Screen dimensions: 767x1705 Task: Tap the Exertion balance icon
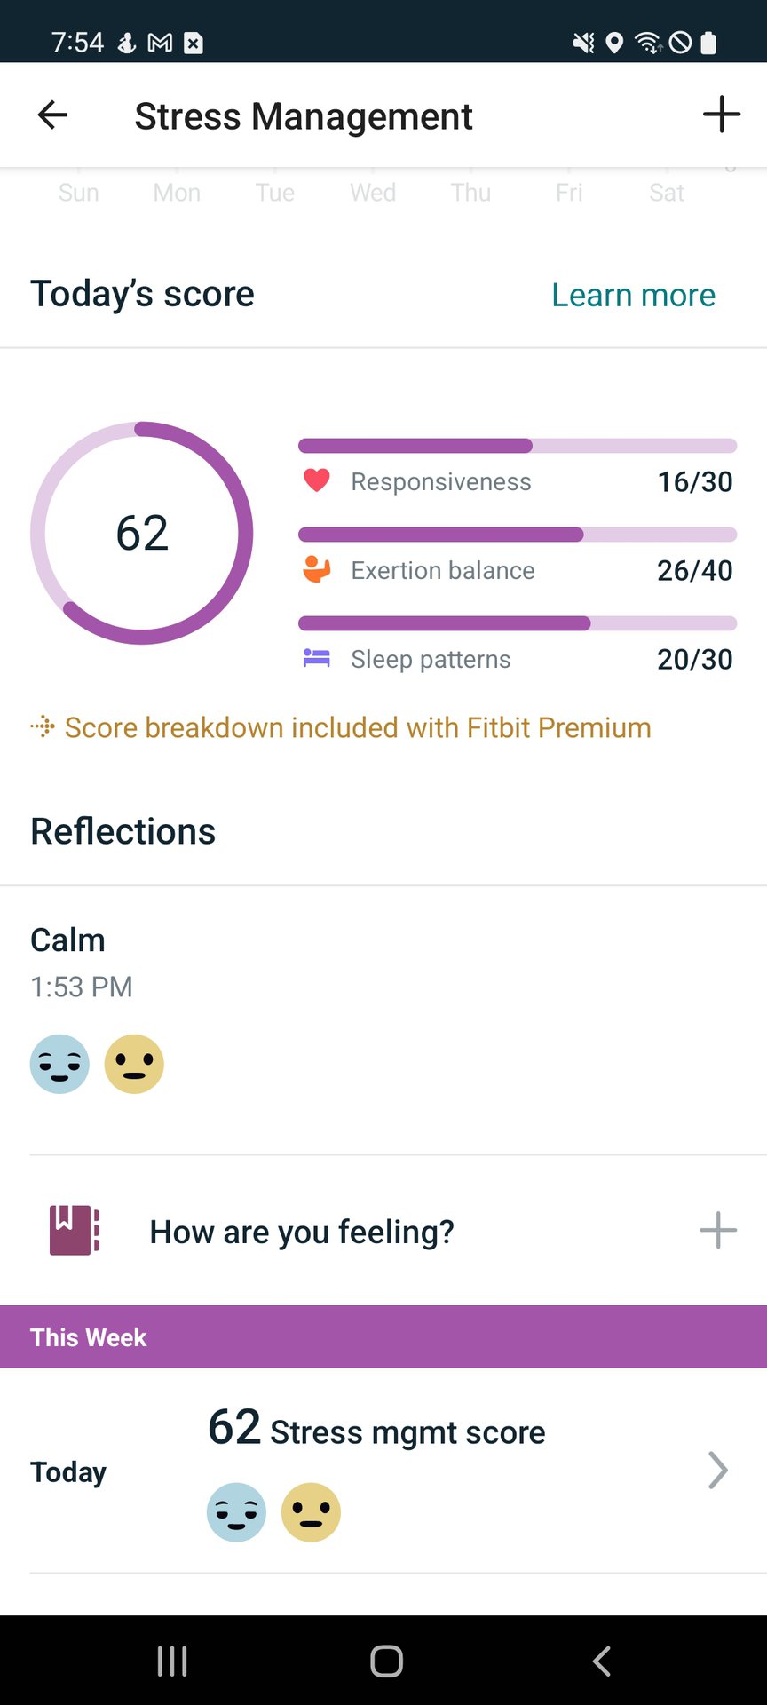click(x=317, y=569)
